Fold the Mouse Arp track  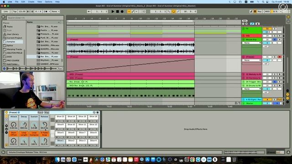click(x=243, y=40)
